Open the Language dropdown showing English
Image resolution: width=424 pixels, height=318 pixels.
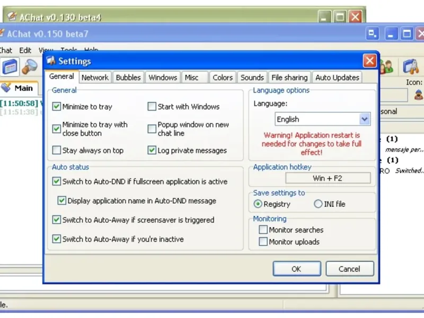point(323,119)
